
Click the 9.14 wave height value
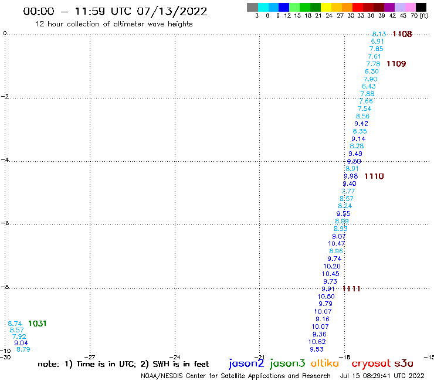coord(358,139)
